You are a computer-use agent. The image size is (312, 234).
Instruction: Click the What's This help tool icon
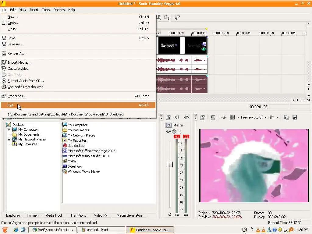coord(177,17)
